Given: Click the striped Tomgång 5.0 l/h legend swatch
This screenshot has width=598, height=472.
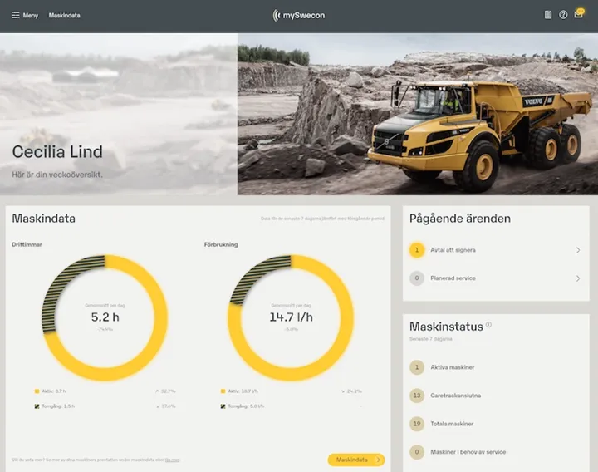Looking at the screenshot, I should click(x=223, y=406).
